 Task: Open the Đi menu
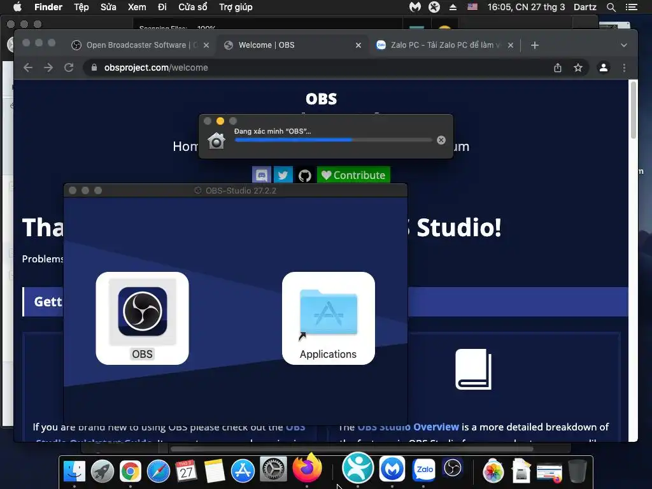tap(162, 7)
